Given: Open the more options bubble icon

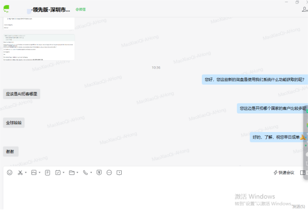Looking at the screenshot, I should [109, 173].
